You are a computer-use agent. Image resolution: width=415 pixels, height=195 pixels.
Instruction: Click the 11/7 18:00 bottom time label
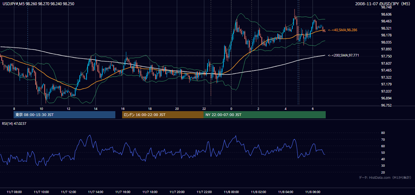click(150, 192)
